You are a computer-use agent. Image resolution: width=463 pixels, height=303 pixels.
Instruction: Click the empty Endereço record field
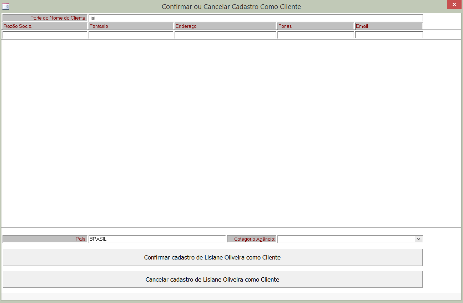[x=225, y=35]
